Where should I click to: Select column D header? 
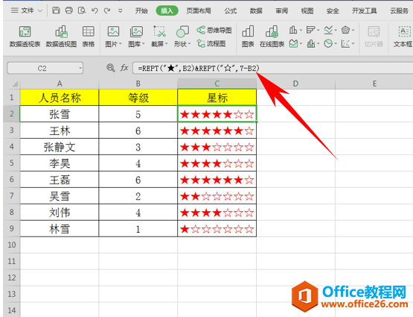295,84
